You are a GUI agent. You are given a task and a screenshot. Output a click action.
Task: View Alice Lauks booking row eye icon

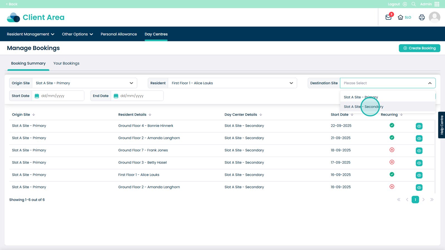[419, 175]
